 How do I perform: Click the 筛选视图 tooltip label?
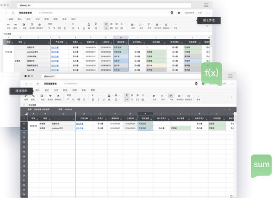coord(20,91)
